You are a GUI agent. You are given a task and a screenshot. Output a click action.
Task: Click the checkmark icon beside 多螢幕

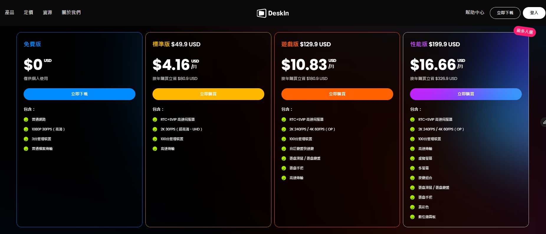point(412,168)
